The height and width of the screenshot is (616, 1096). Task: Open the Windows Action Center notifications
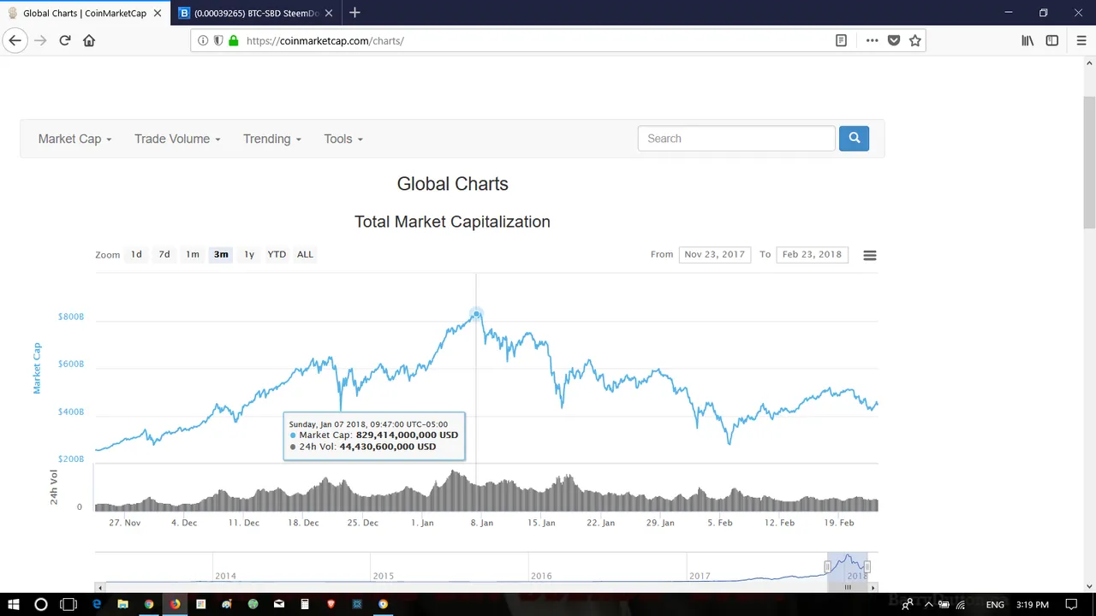pos(1071,604)
